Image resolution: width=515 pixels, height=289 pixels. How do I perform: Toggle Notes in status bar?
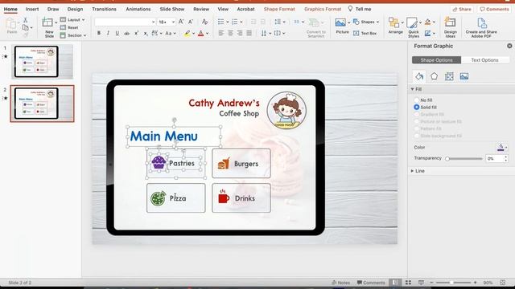coord(340,283)
